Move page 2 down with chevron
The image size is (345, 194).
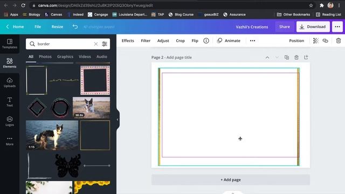pos(277,58)
